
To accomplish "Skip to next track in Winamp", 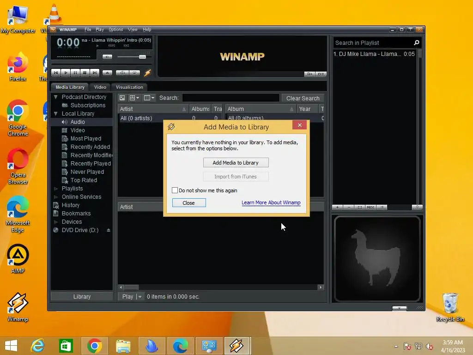I will (94, 73).
